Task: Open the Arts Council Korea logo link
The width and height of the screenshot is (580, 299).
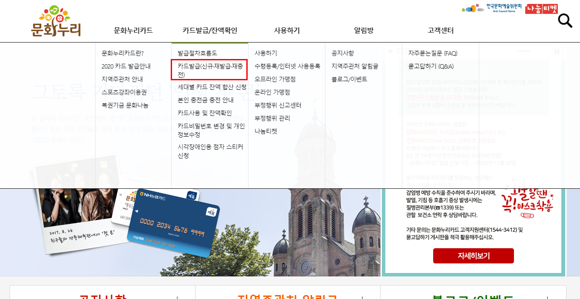Action: (x=491, y=8)
